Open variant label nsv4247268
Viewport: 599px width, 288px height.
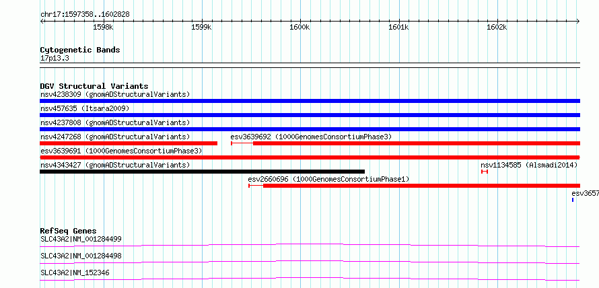click(x=115, y=137)
